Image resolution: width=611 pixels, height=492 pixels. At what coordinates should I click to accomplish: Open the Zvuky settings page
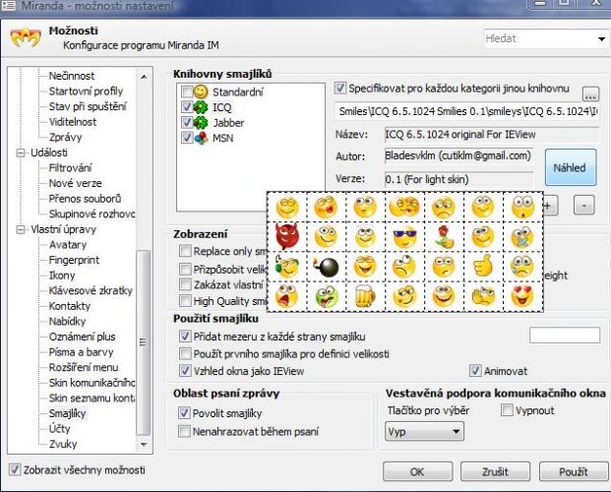(x=63, y=444)
